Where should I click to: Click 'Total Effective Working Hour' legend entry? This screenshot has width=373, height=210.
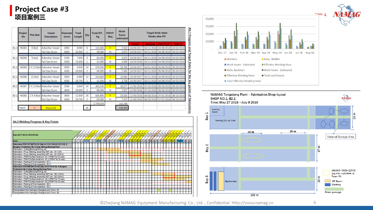[x=242, y=81]
